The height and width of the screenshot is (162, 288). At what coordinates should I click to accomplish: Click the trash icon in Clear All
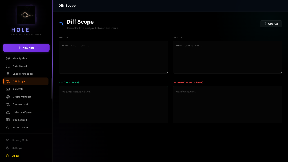click(x=265, y=24)
